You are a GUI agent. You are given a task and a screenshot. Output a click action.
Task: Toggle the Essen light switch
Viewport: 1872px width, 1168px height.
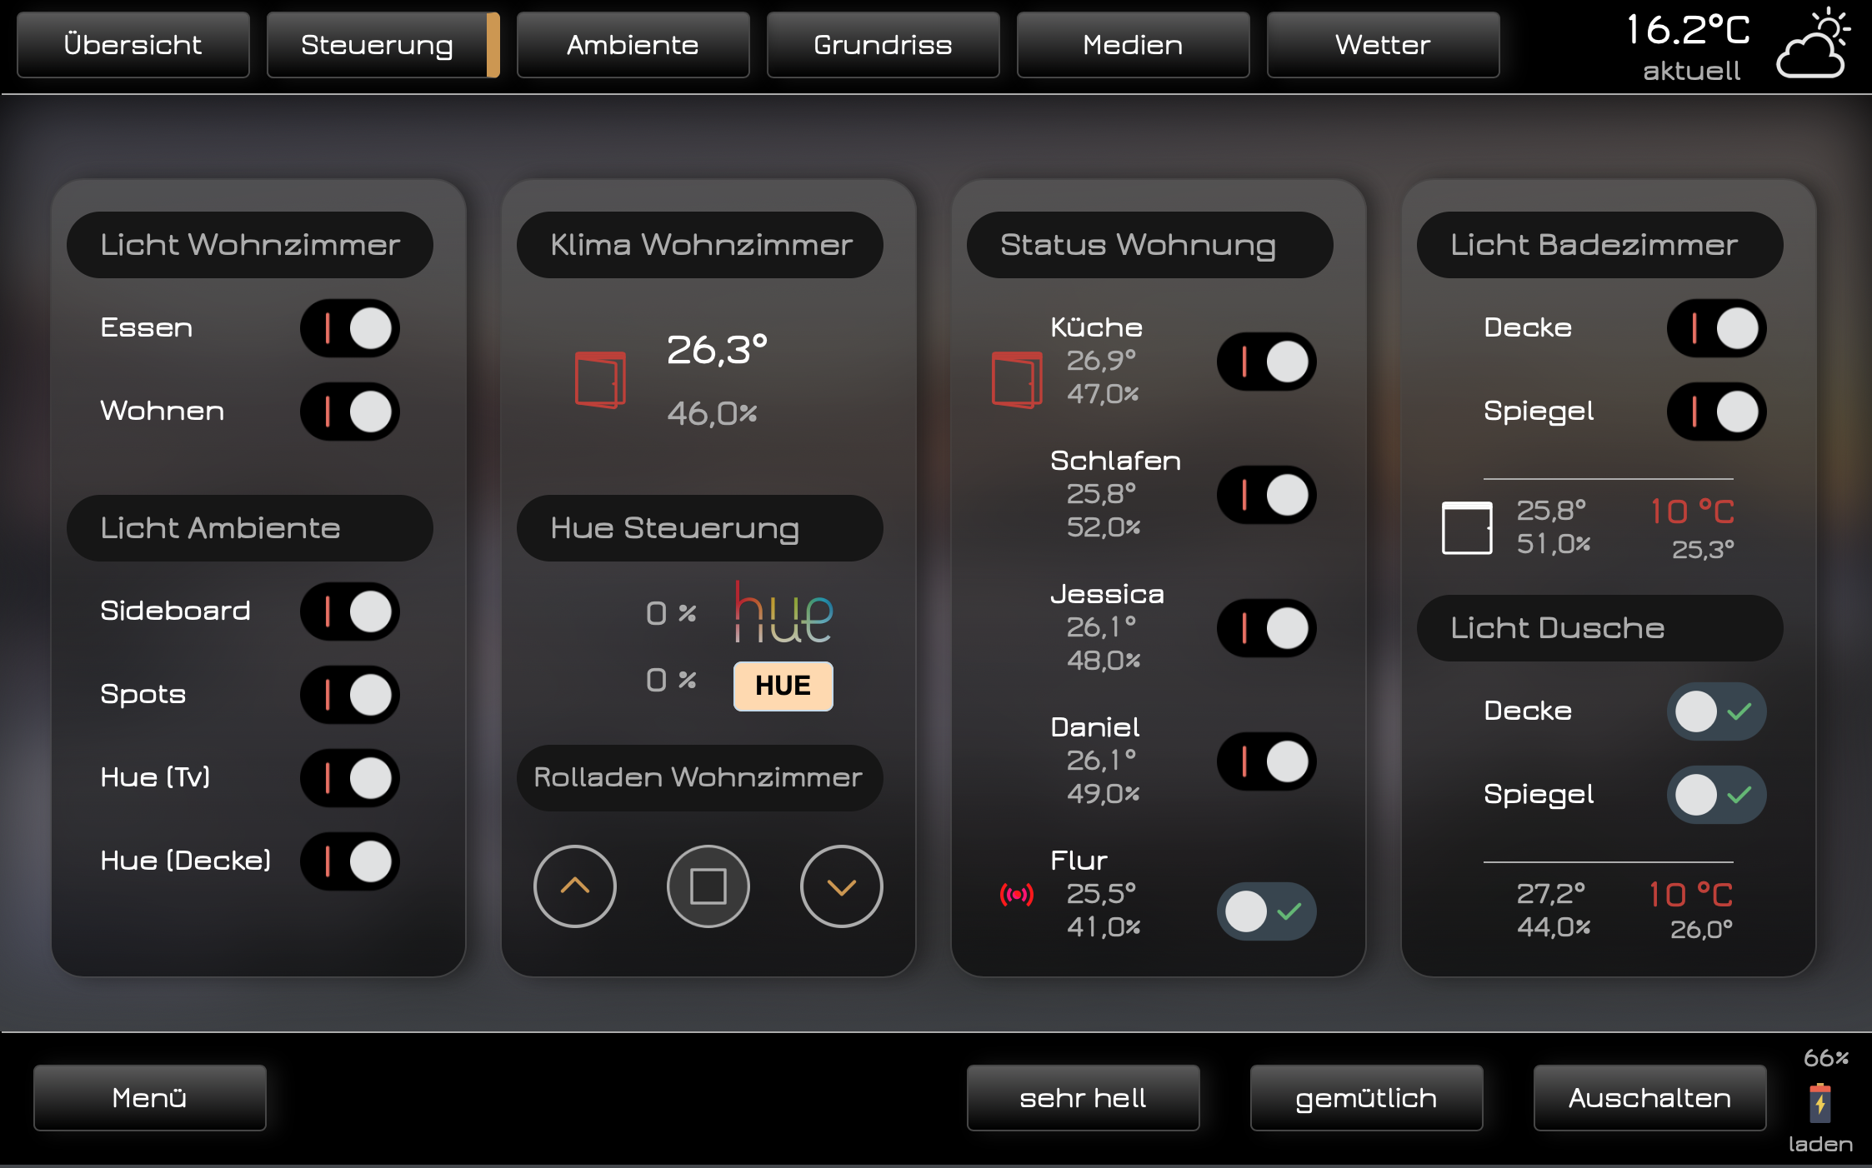[x=350, y=328]
